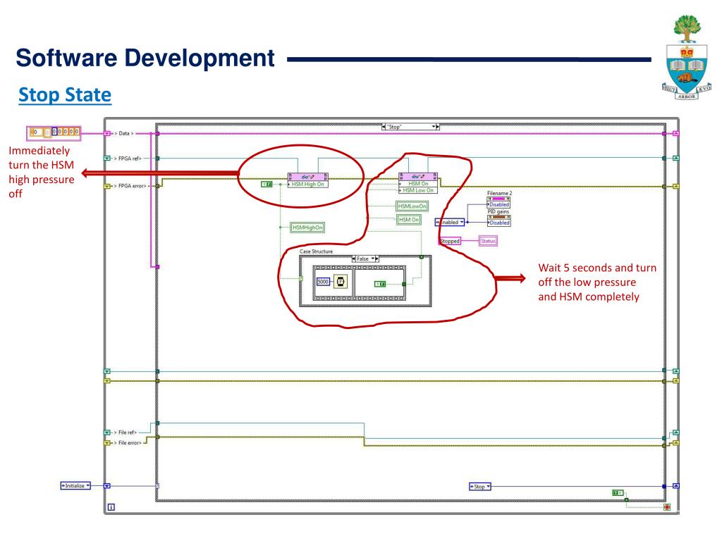Image resolution: width=722 pixels, height=541 pixels.
Task: Select the File error left shift register
Action: coord(107,442)
